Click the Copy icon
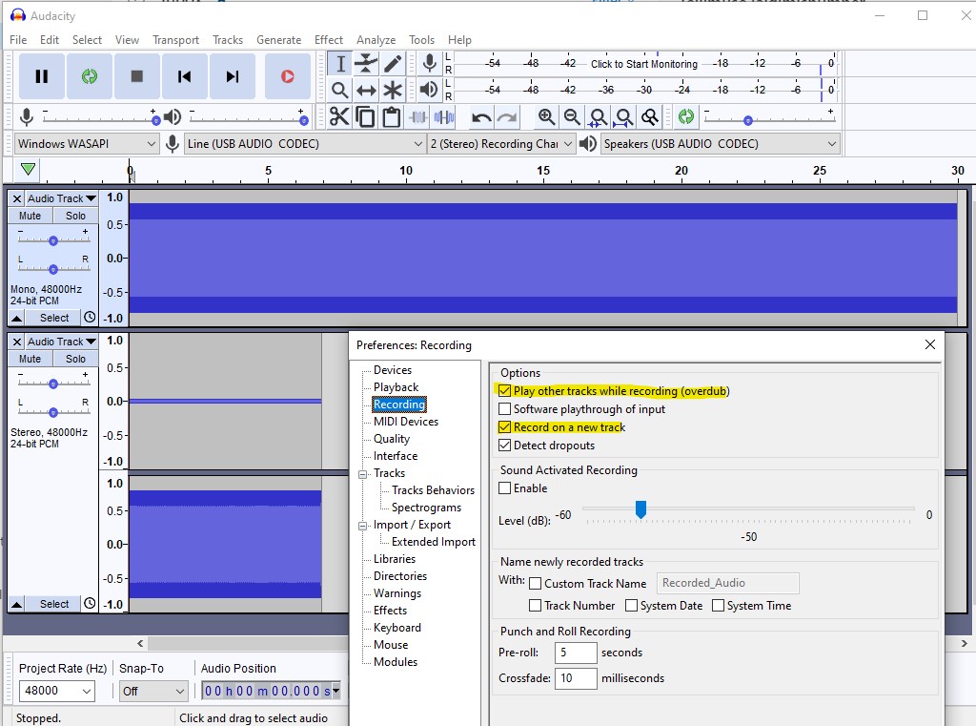This screenshot has height=726, width=976. pyautogui.click(x=365, y=116)
